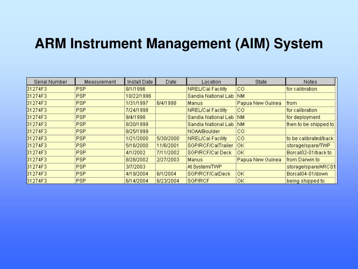
Task: Click the NOAA/Boulder location cell
Action: point(211,132)
